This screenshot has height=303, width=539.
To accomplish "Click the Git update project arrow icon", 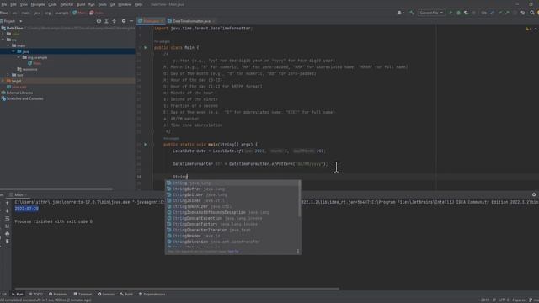I will click(492, 13).
